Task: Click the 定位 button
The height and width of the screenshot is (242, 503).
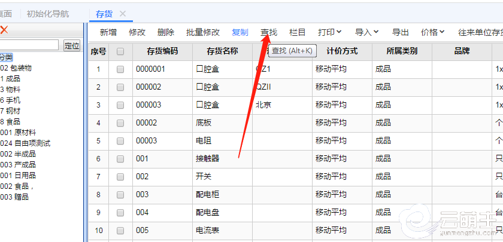Action: click(x=72, y=45)
